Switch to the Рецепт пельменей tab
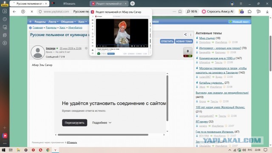Viewport: 272px width, 153px height. pyautogui.click(x=109, y=3)
